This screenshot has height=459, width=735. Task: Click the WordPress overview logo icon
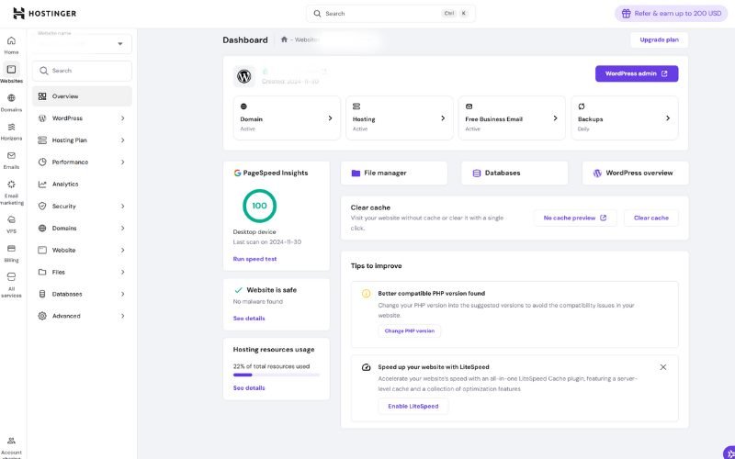[597, 173]
